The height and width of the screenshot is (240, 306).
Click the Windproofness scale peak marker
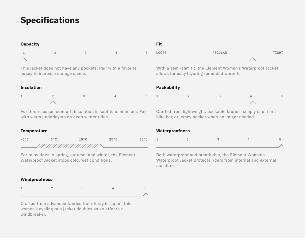145,195
